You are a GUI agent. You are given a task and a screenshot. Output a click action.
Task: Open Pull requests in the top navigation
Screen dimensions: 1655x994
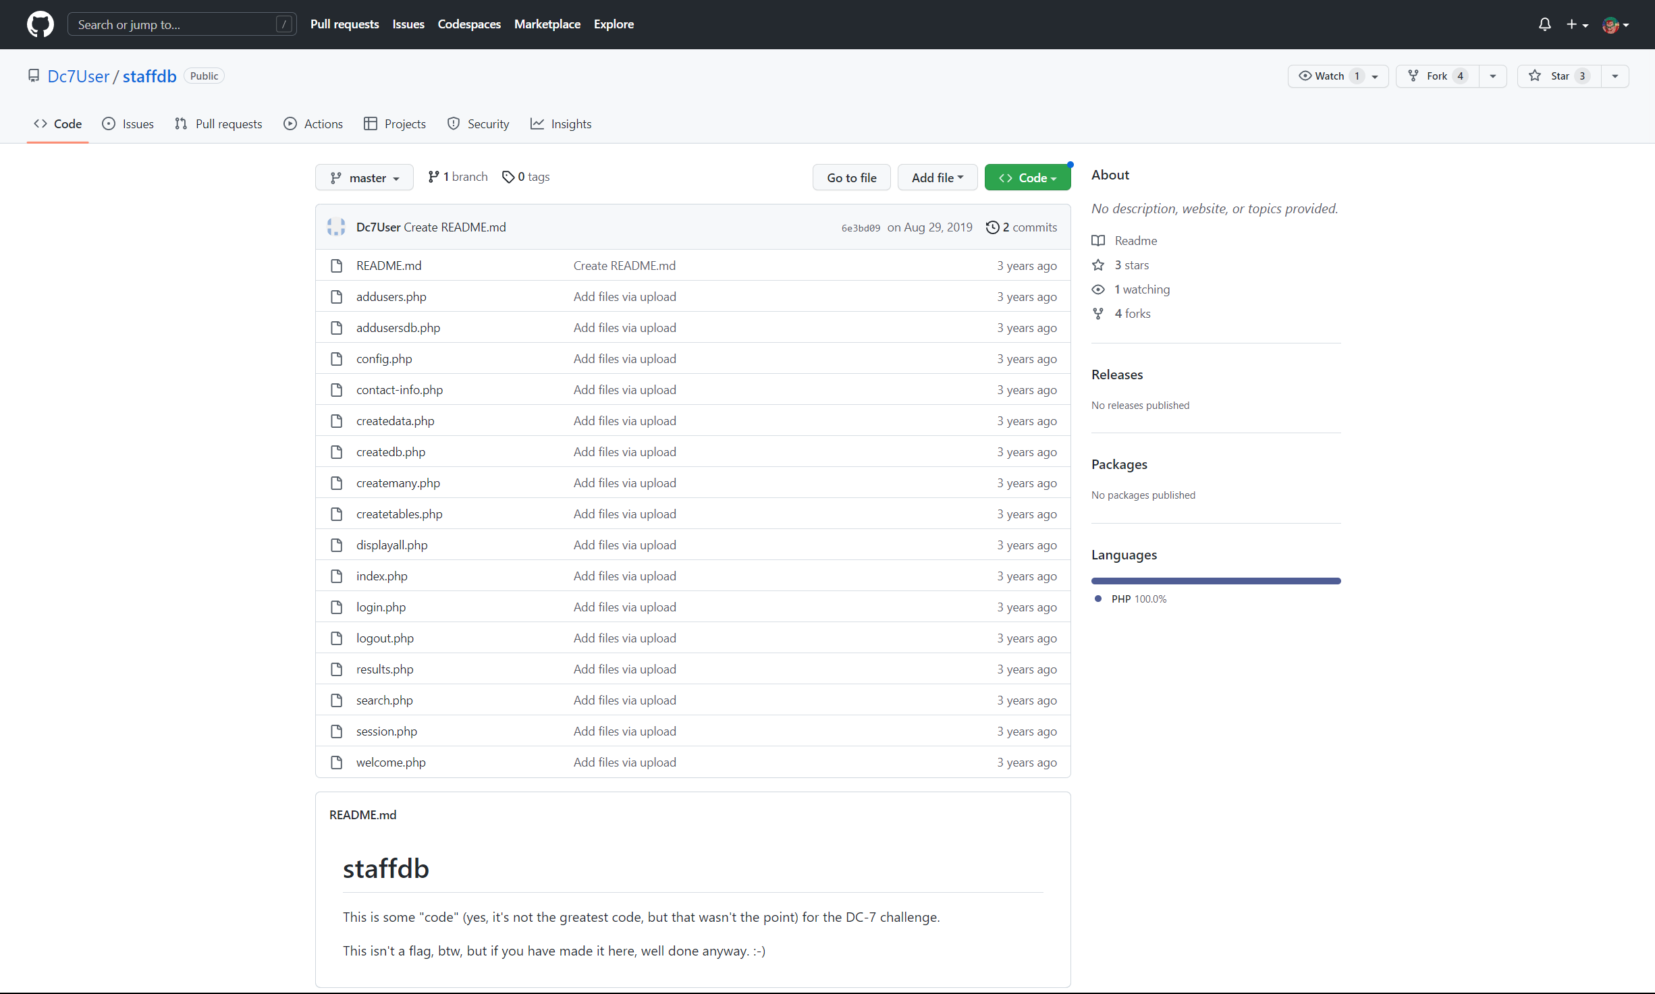coord(345,24)
